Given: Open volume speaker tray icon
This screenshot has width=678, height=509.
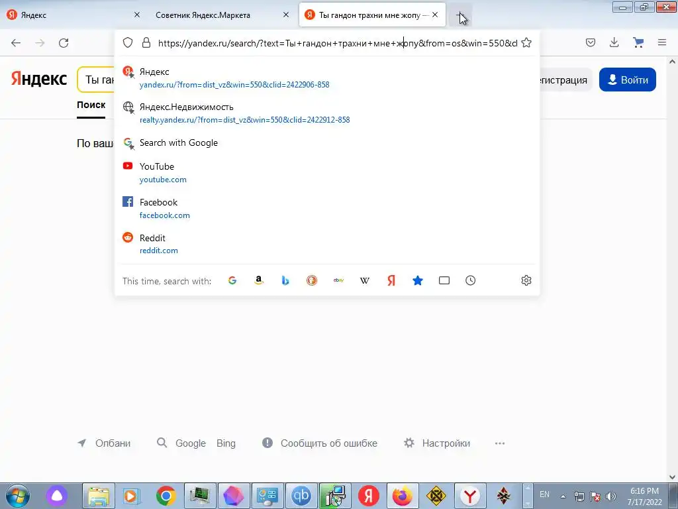Looking at the screenshot, I should (610, 496).
